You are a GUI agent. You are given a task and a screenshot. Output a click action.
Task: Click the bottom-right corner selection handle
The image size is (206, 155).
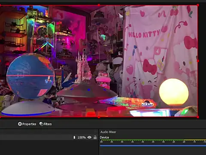pos(198,117)
